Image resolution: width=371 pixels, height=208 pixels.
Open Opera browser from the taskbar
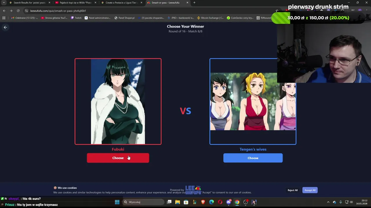(x=220, y=202)
